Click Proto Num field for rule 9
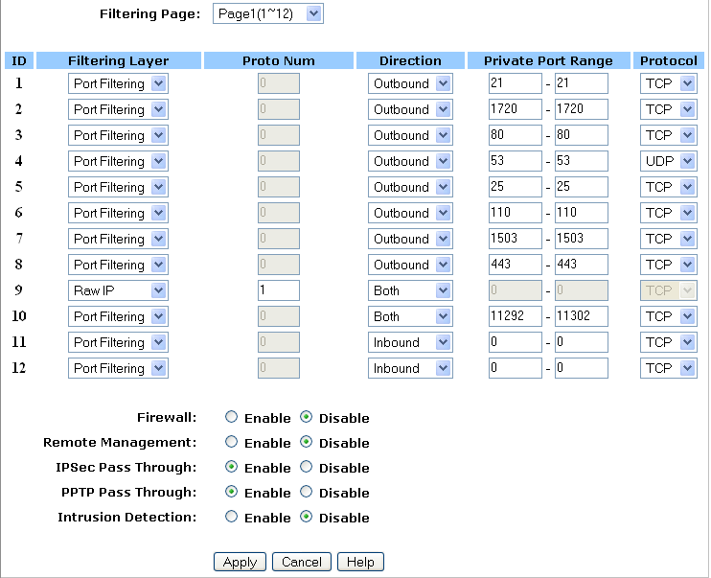 tap(279, 290)
